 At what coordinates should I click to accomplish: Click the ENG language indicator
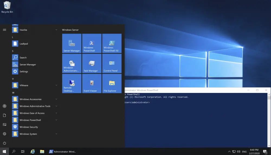[x=244, y=152]
